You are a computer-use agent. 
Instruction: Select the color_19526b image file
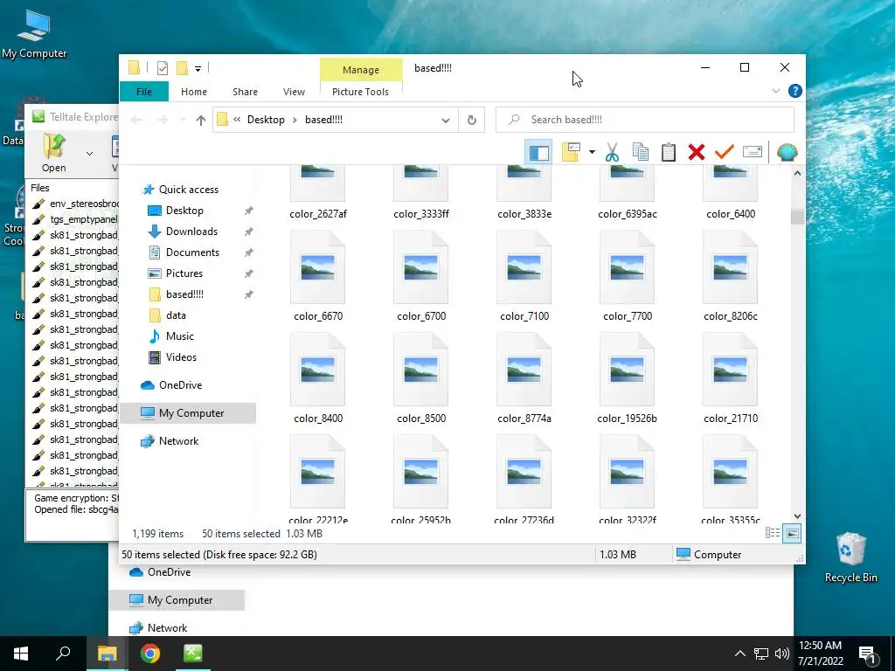627,378
